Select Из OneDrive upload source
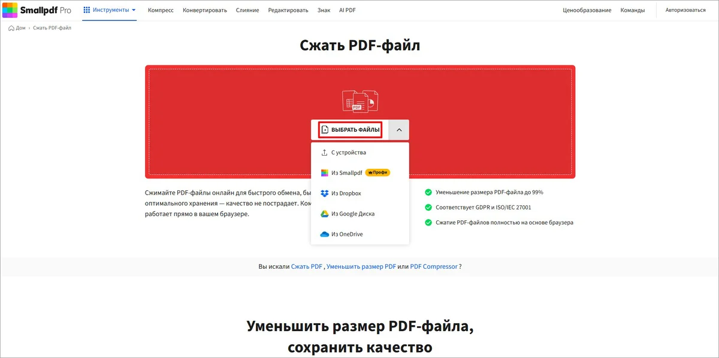Screen dimensions: 719x358 360,234
